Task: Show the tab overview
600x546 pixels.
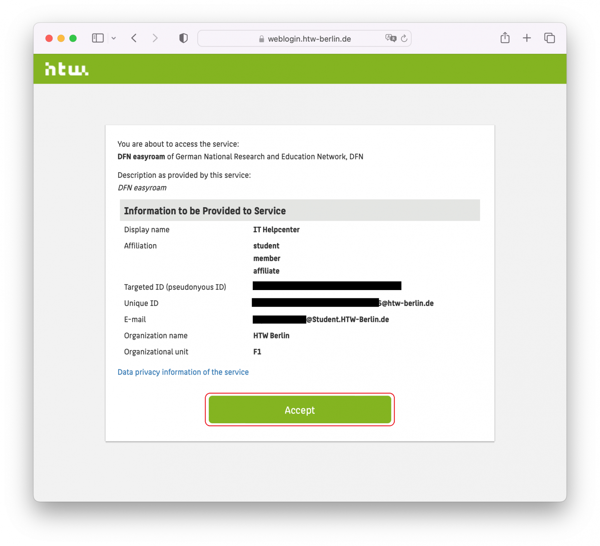Action: tap(549, 38)
